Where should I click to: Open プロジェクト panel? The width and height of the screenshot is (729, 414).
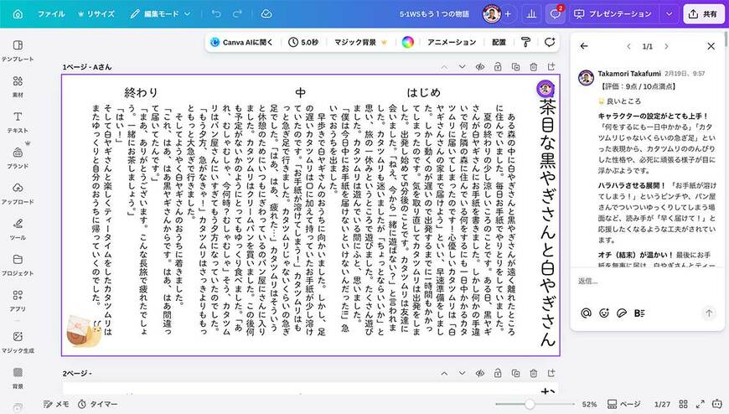click(18, 265)
